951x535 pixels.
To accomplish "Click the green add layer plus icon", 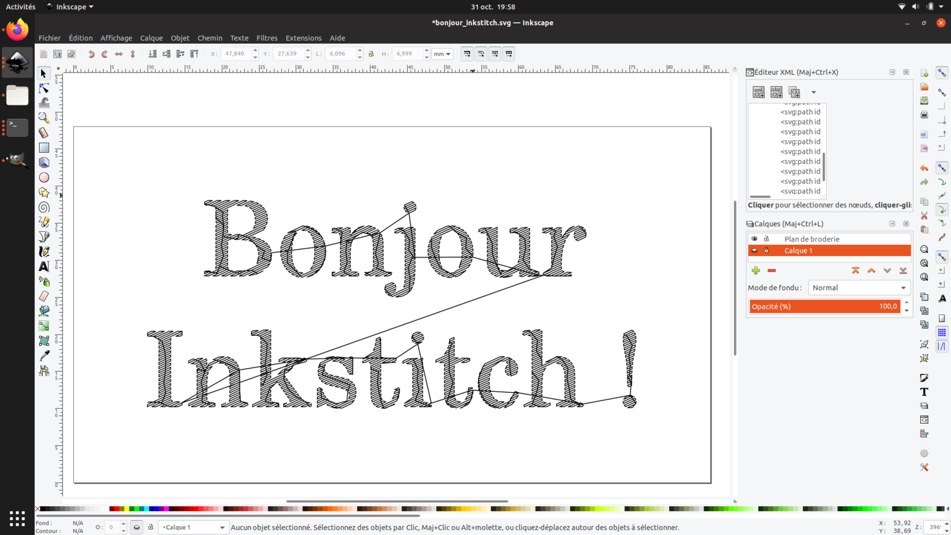I will point(755,270).
